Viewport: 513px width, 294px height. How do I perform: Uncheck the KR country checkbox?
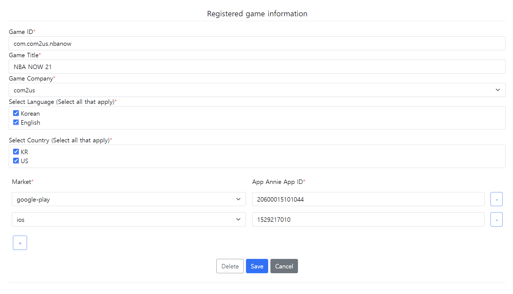pyautogui.click(x=16, y=152)
